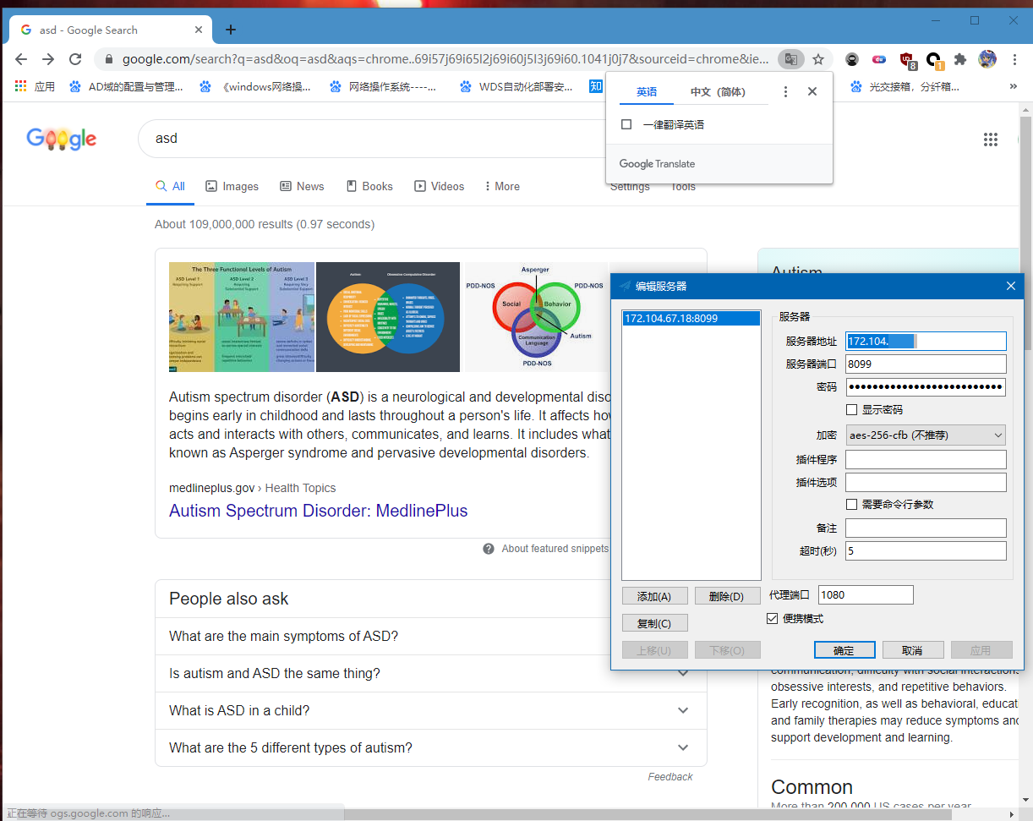1033x821 pixels.
Task: Expand "What are the 5 different types of autism?"
Action: (x=430, y=747)
